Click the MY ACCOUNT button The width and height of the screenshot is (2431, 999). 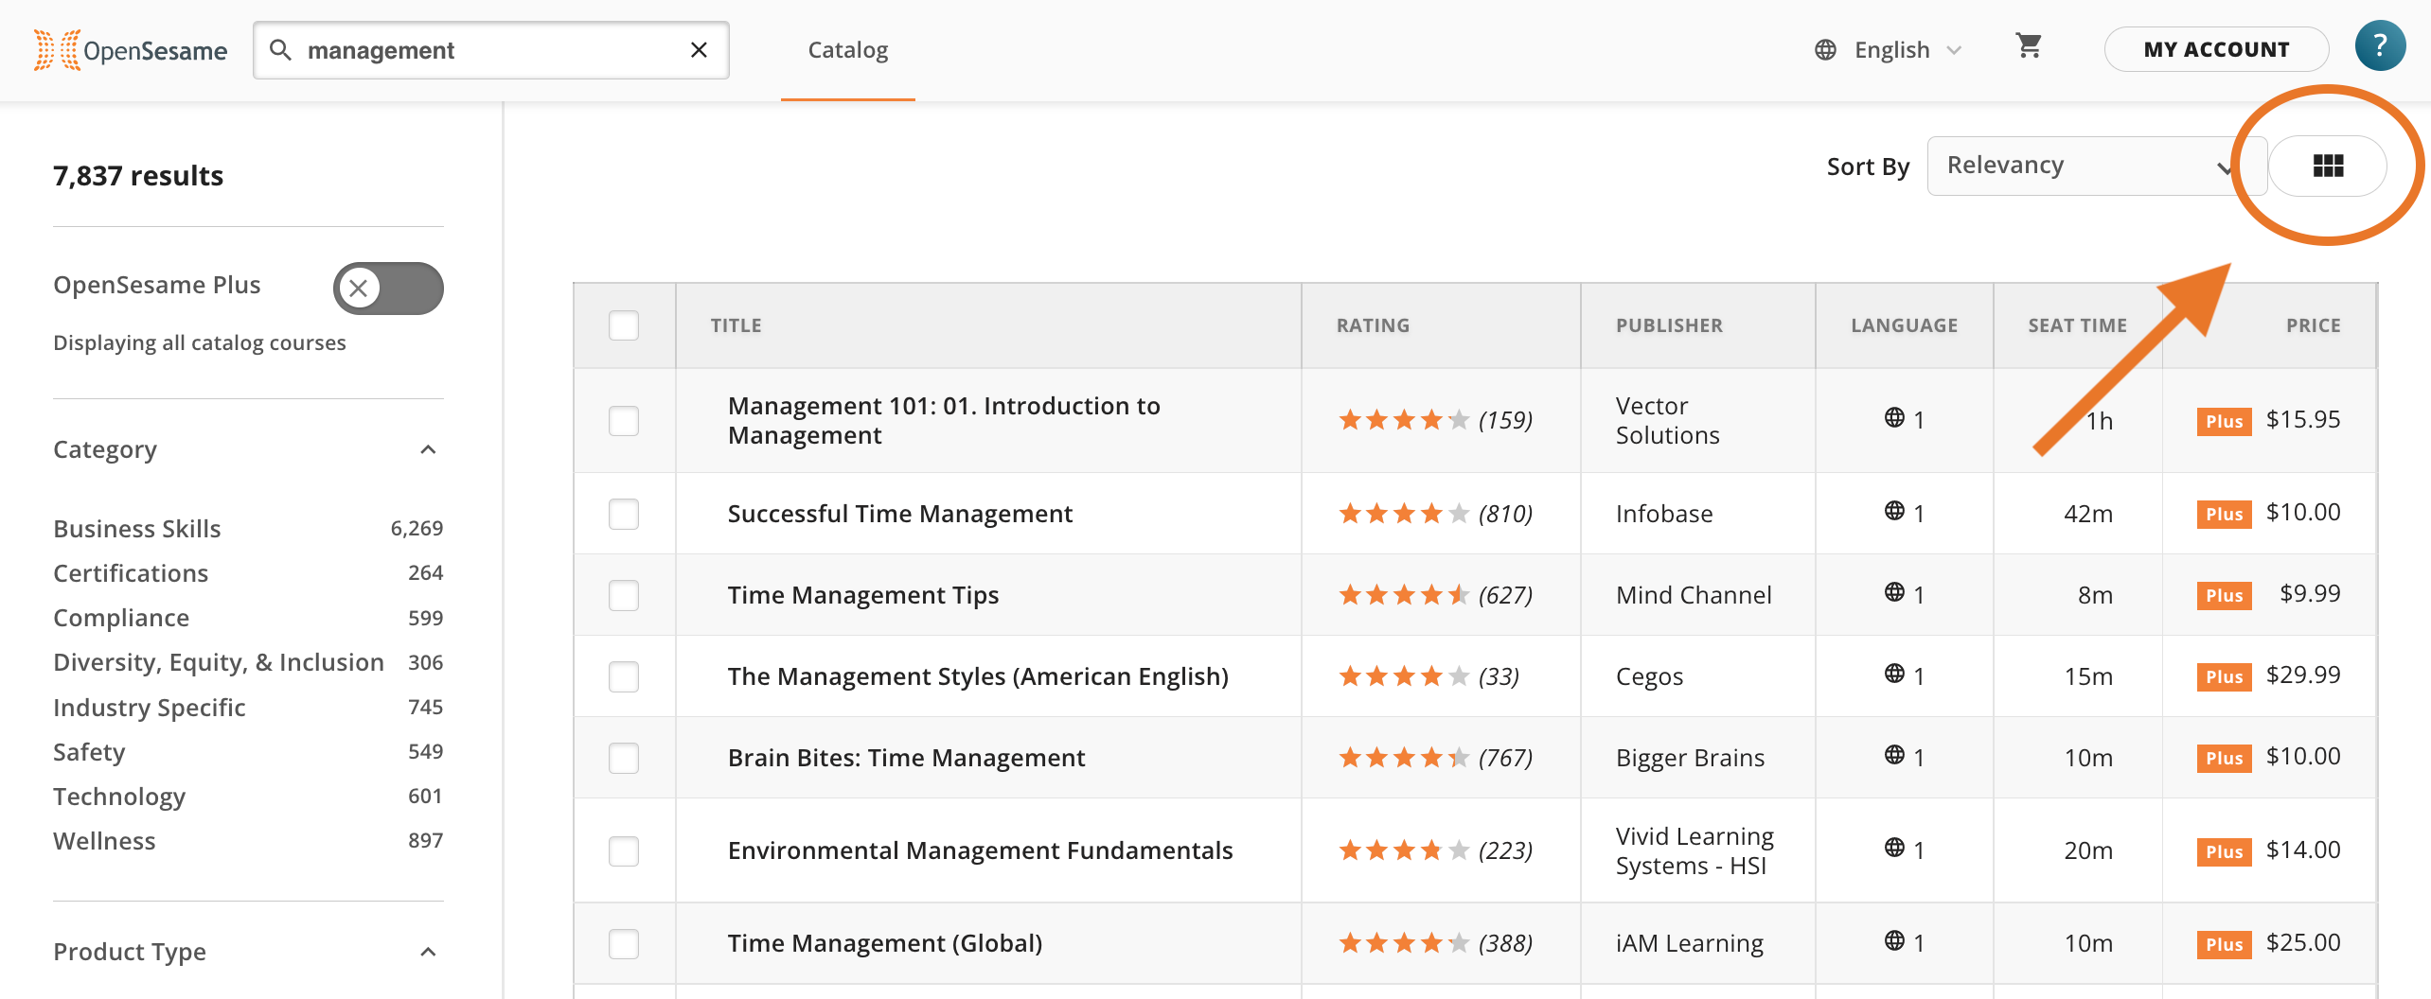tap(2216, 49)
